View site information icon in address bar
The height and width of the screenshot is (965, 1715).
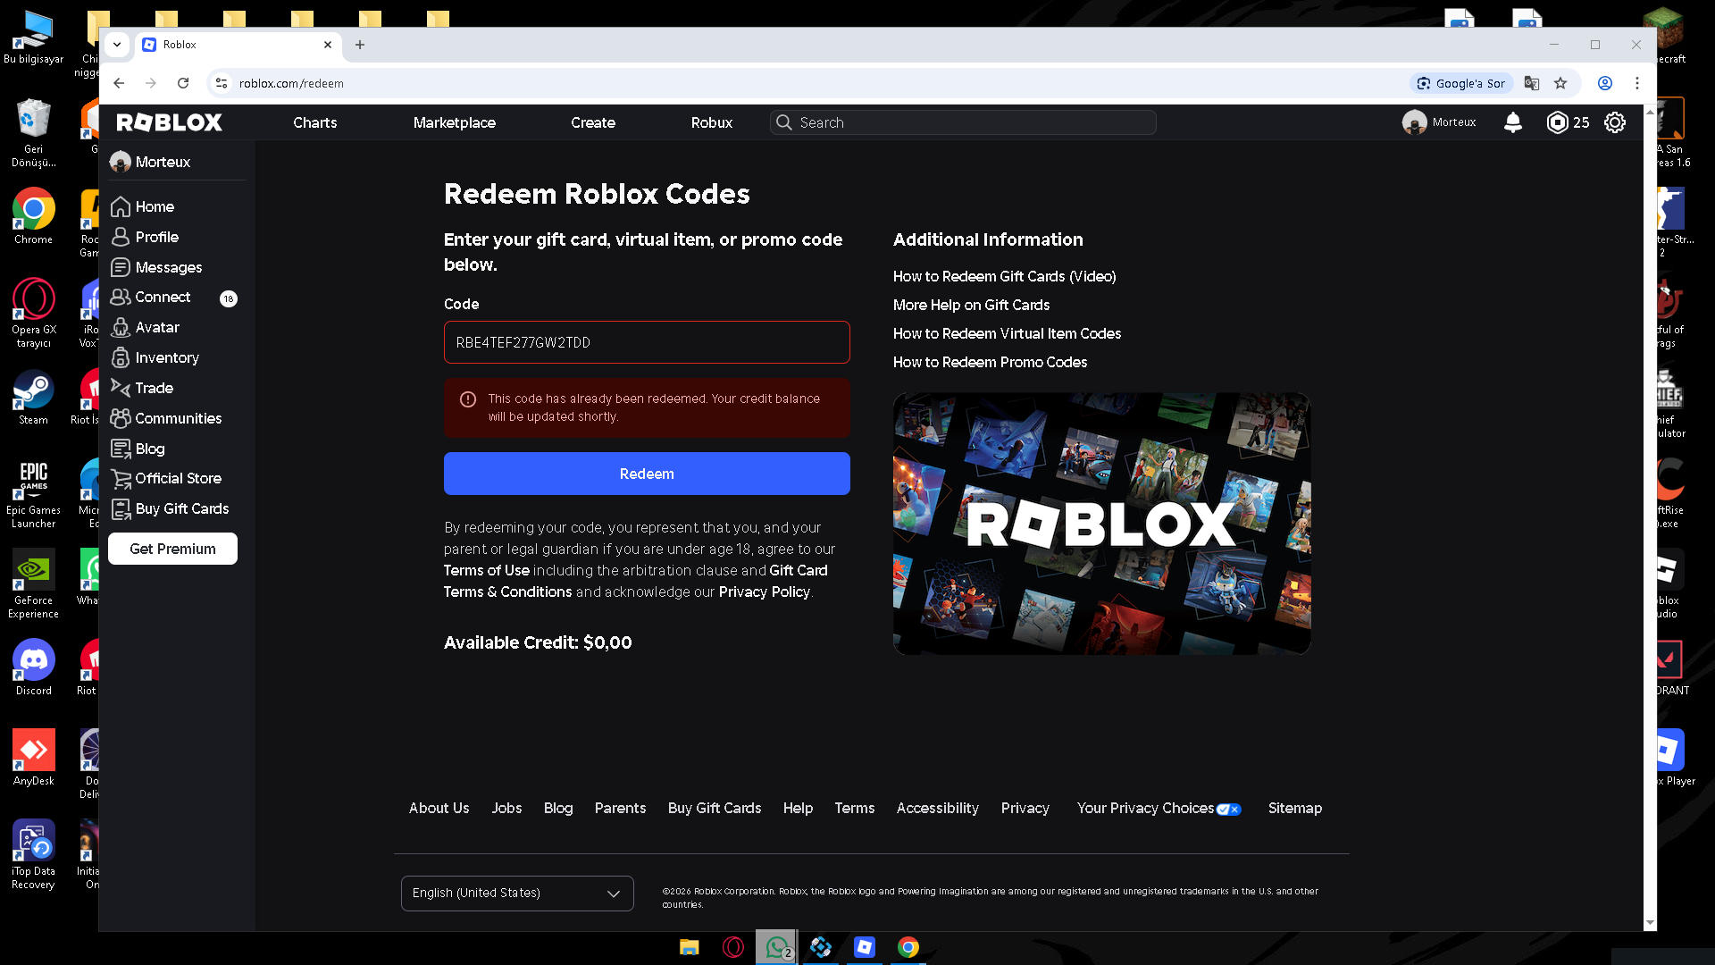[222, 83]
